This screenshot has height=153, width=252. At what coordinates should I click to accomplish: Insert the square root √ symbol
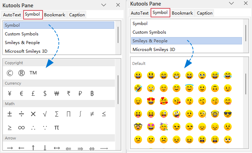tap(45, 114)
